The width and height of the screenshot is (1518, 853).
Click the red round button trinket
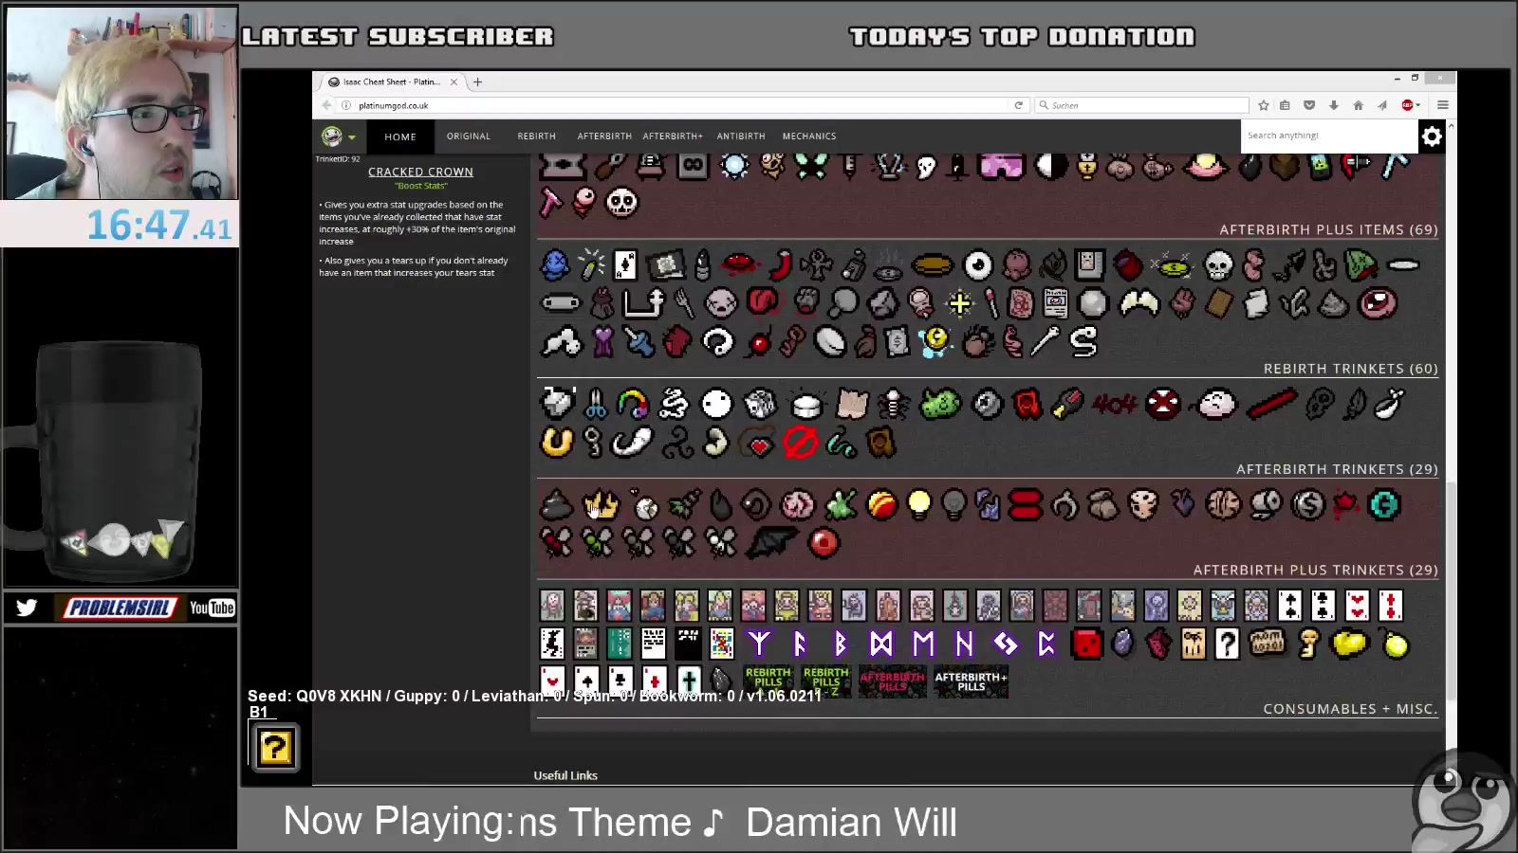pyautogui.click(x=824, y=542)
